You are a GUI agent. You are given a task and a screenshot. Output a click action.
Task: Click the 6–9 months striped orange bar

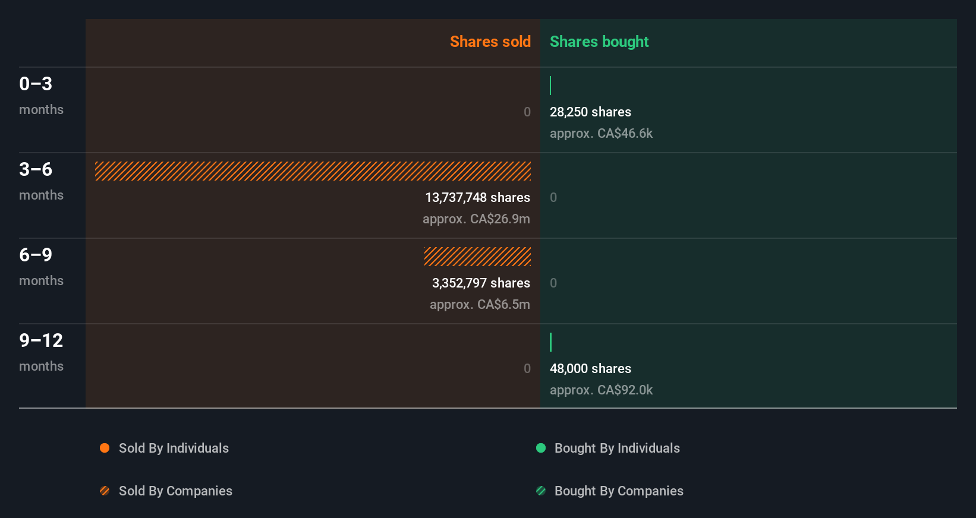click(x=477, y=257)
